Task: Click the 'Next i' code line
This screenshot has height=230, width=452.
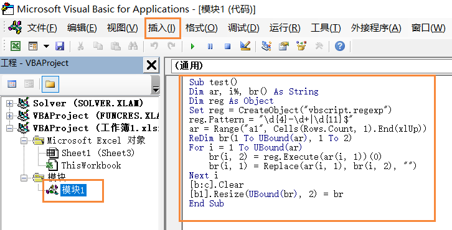Action: coord(204,175)
